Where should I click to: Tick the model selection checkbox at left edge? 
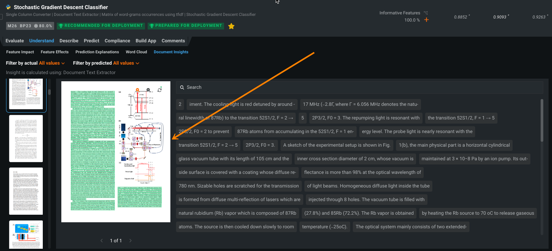pos(1,17)
